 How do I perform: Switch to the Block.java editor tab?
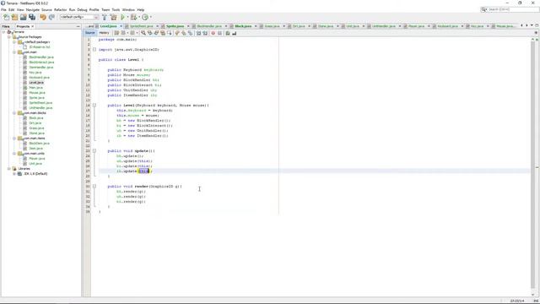(243, 26)
